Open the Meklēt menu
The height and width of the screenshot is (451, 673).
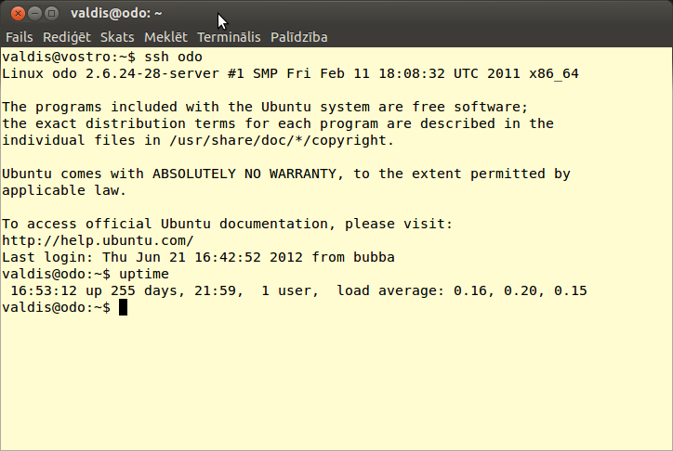[x=165, y=37]
